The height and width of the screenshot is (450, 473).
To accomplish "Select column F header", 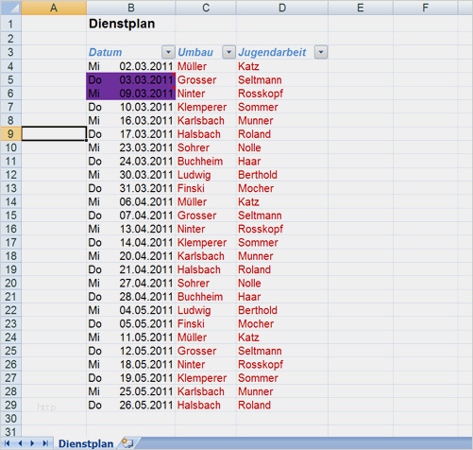I will point(425,8).
